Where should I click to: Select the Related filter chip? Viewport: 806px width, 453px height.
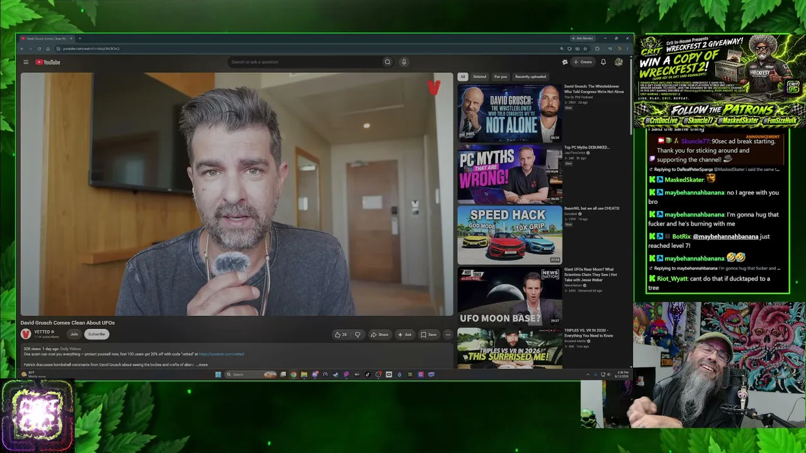[x=480, y=77]
